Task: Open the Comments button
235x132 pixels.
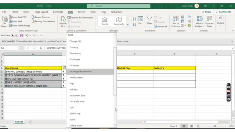Action: tap(223, 12)
